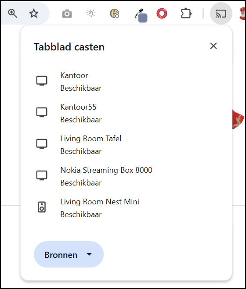This screenshot has width=246, height=289.
Task: Click the TV icon next to Kantoor
Action: (42, 81)
